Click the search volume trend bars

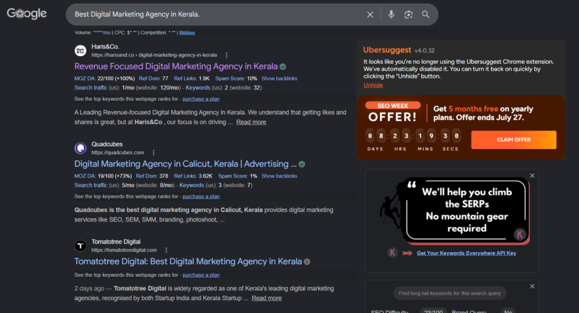pos(187,33)
